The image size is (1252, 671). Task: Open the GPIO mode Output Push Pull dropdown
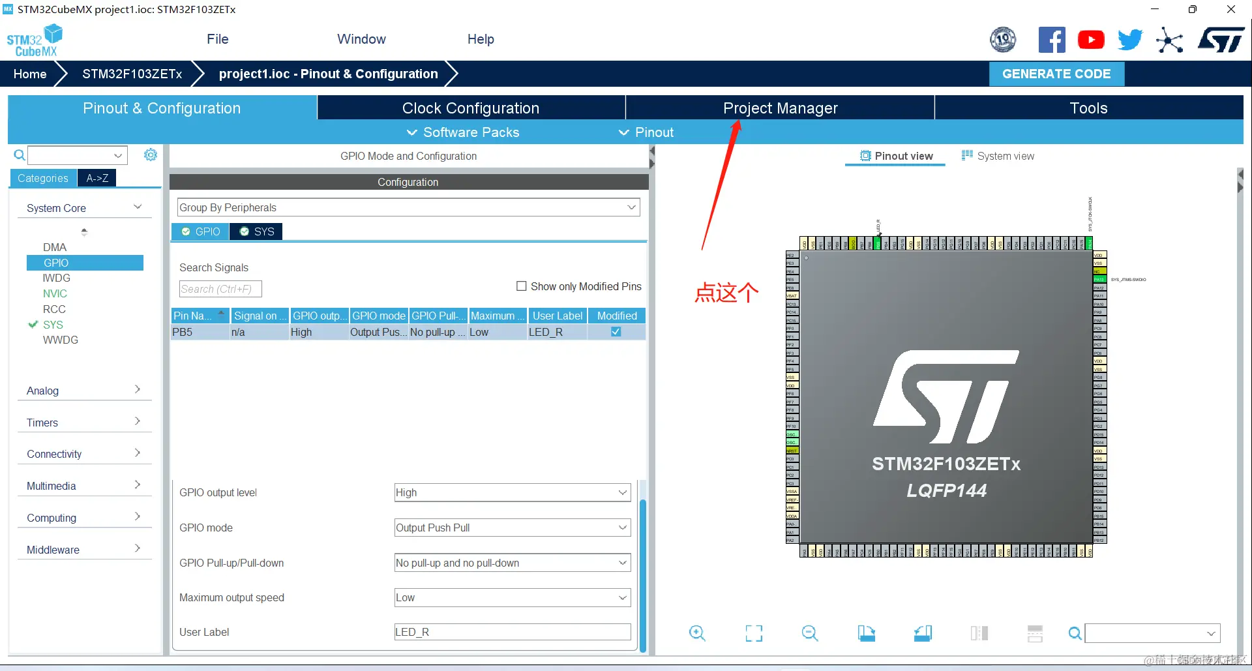(x=513, y=528)
